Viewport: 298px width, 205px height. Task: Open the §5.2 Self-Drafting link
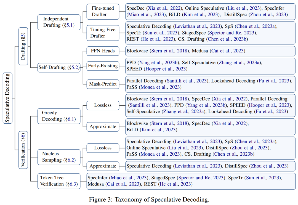click(74, 67)
